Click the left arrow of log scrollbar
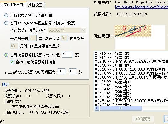Image resolution: width=168 pixels, height=124 pixels. (x=97, y=108)
